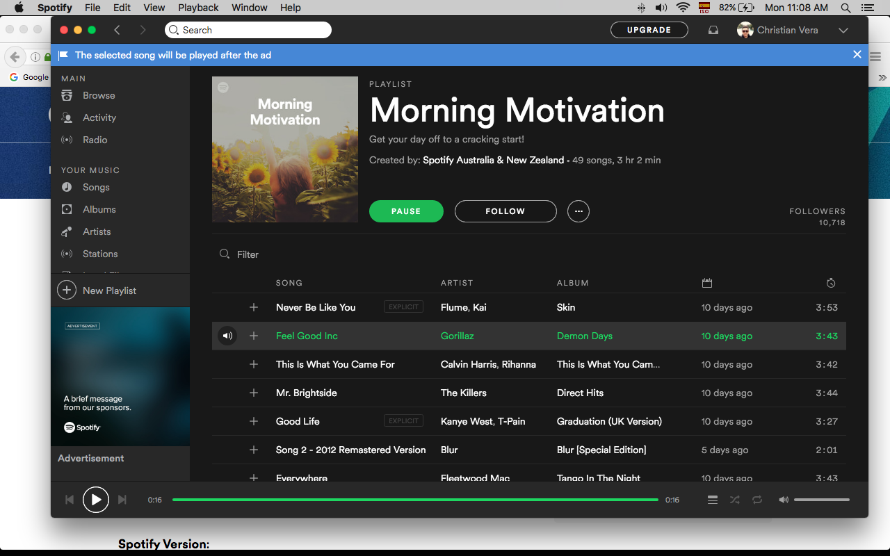Click the sponsor advertisement image in sidebar
890x556 pixels.
click(120, 377)
